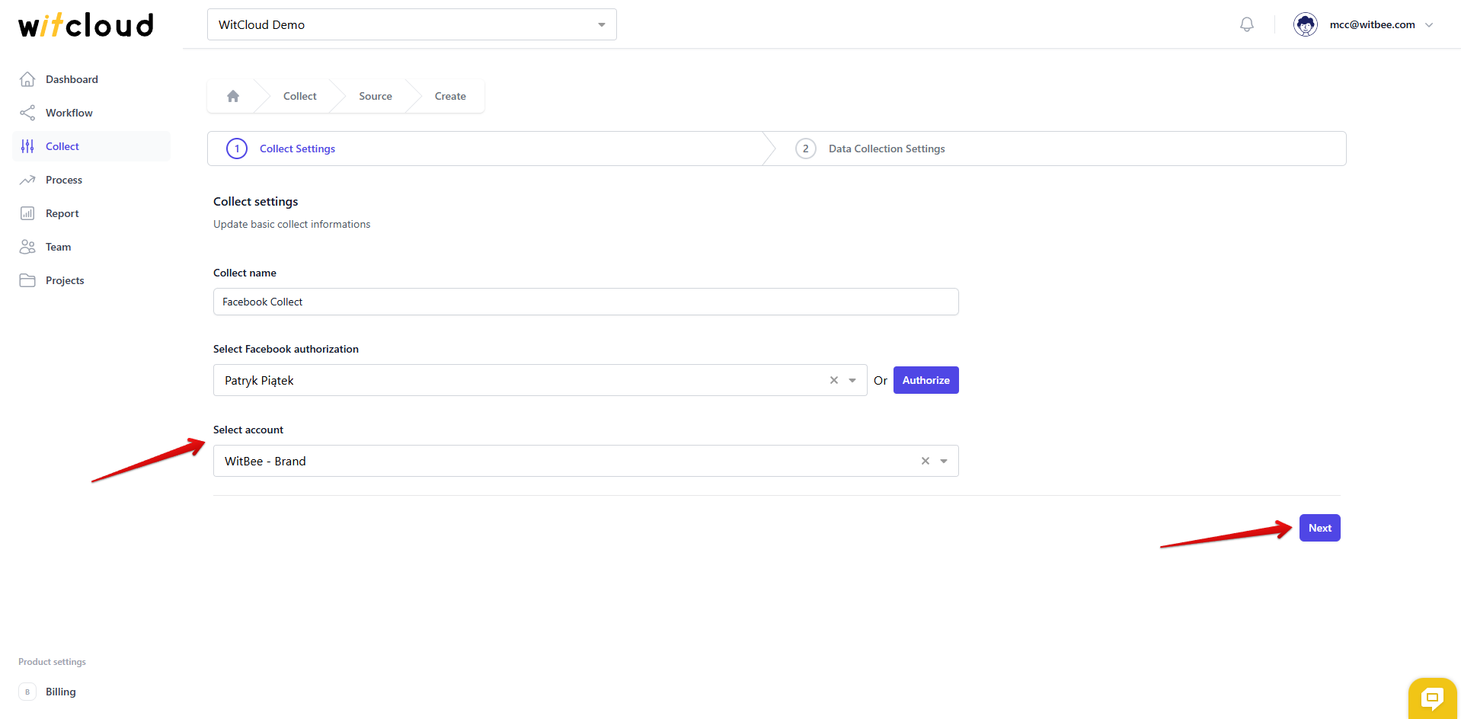Open notifications bell
This screenshot has width=1461, height=719.
pos(1247,24)
